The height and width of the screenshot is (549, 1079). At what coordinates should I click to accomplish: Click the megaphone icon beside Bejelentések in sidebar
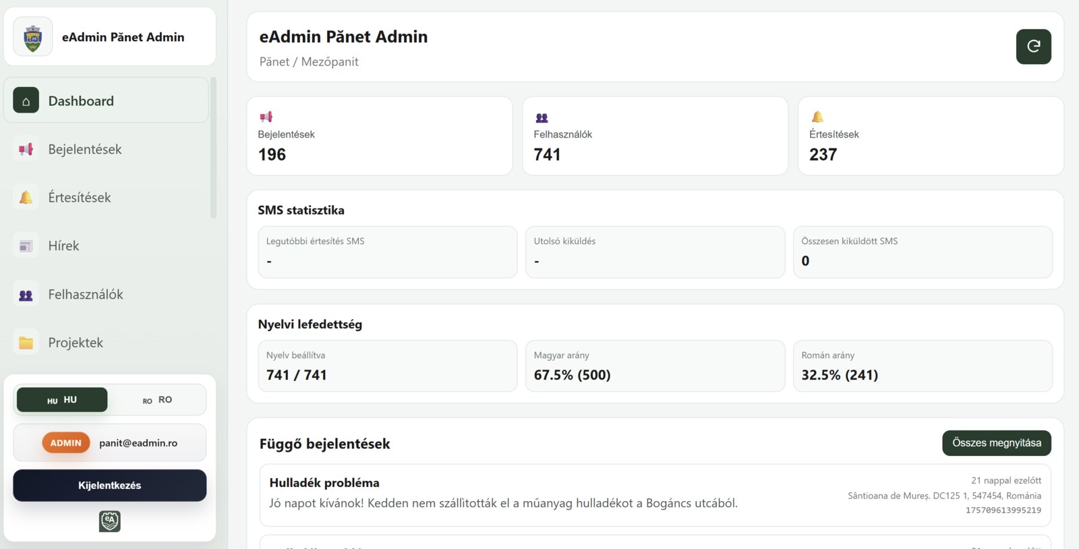pos(26,149)
